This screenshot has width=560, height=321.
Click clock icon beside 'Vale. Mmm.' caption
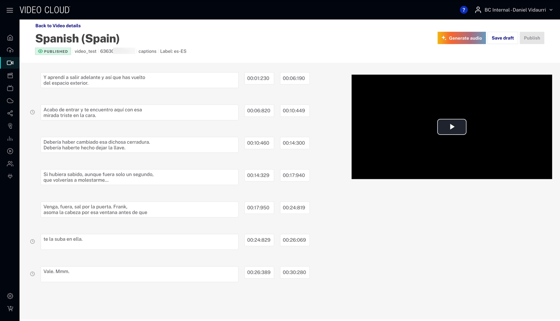click(32, 274)
